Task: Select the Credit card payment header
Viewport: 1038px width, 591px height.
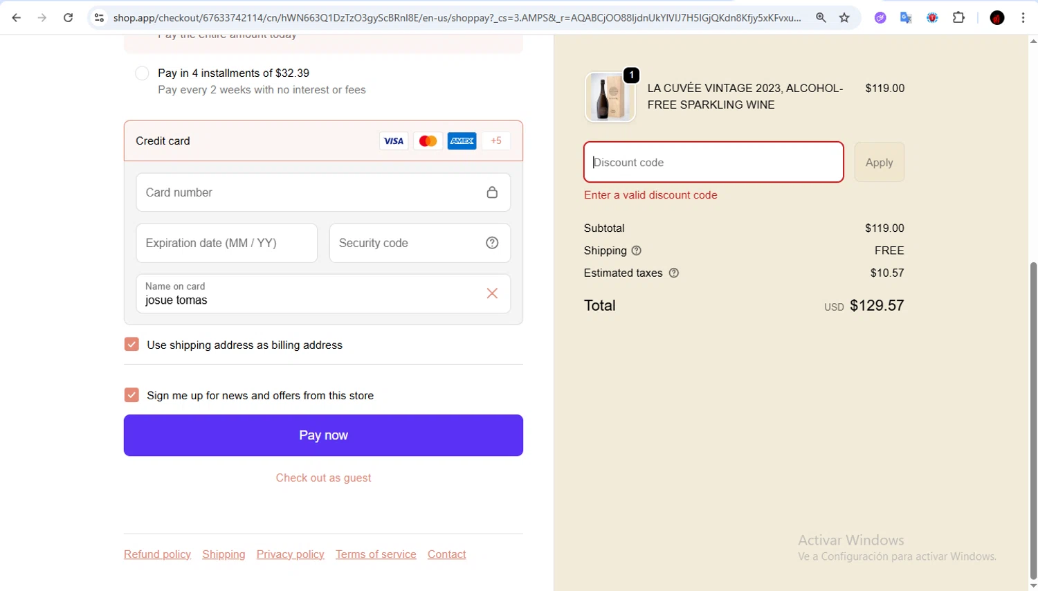Action: [x=323, y=141]
